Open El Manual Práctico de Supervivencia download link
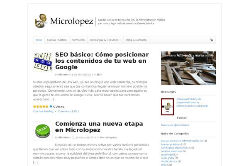Viewport: 249px width, 166px height. (x=192, y=103)
